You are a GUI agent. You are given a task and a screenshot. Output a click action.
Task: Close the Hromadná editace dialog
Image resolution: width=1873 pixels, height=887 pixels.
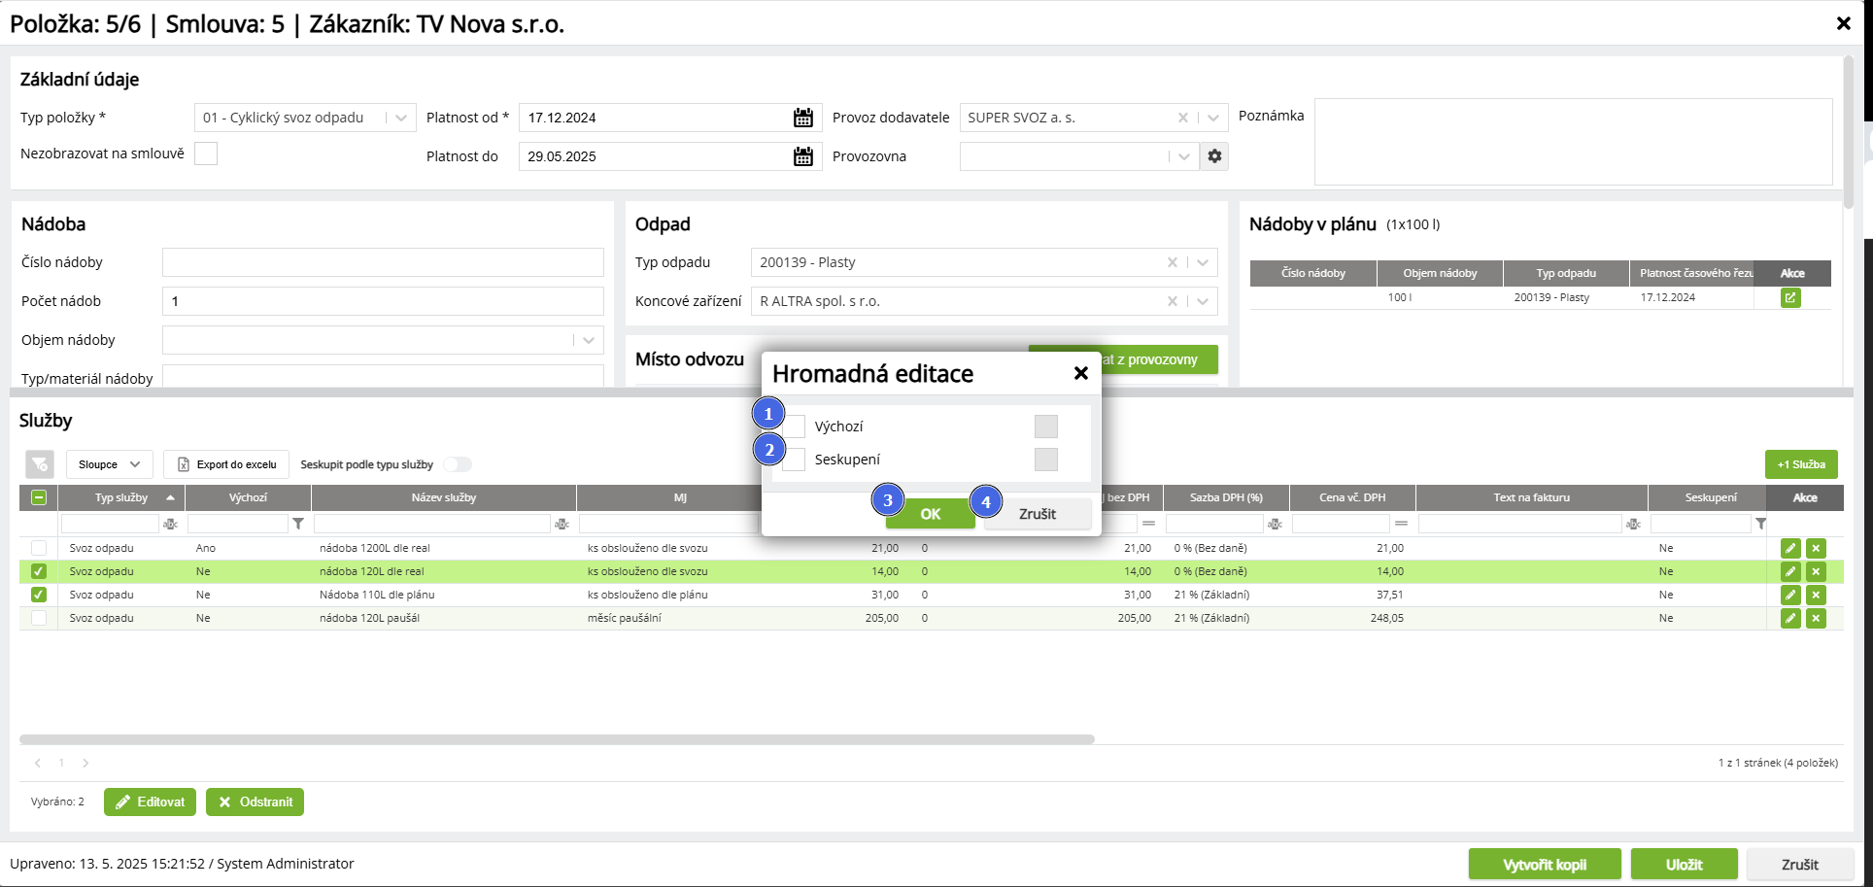click(x=1080, y=373)
